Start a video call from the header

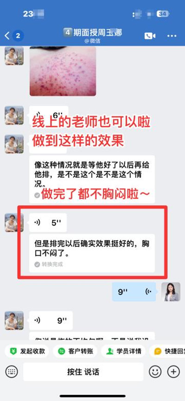tap(150, 36)
